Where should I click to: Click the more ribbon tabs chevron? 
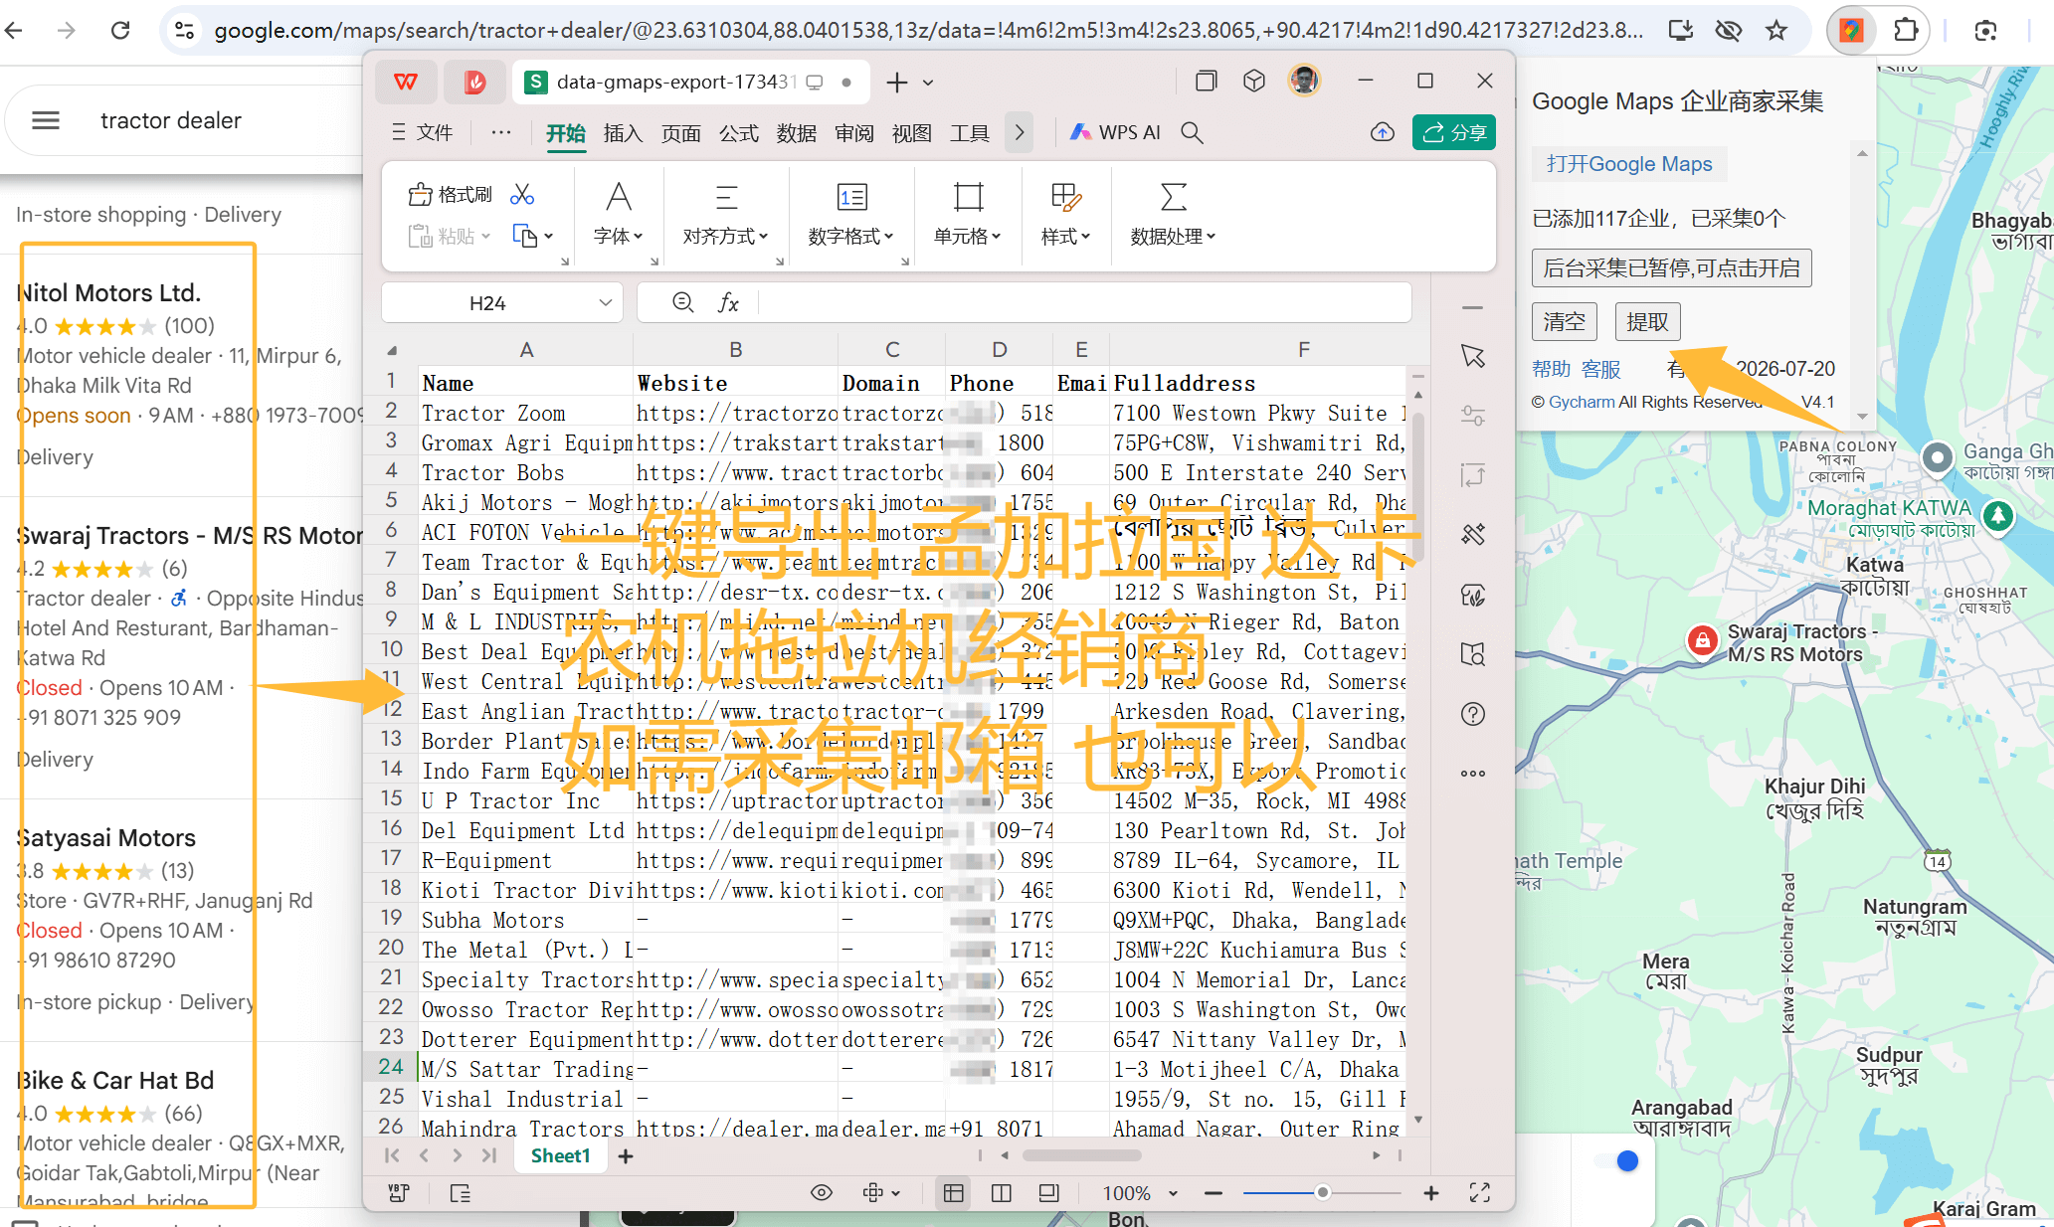1019,133
